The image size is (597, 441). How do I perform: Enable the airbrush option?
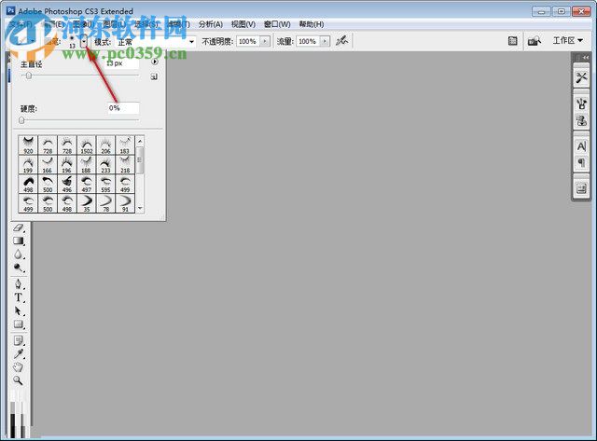coord(342,40)
